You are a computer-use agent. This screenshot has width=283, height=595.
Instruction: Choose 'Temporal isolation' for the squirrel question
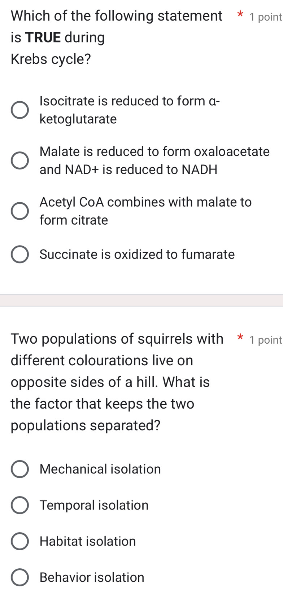tap(20, 505)
